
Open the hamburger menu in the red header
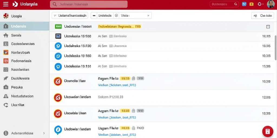(6, 4)
